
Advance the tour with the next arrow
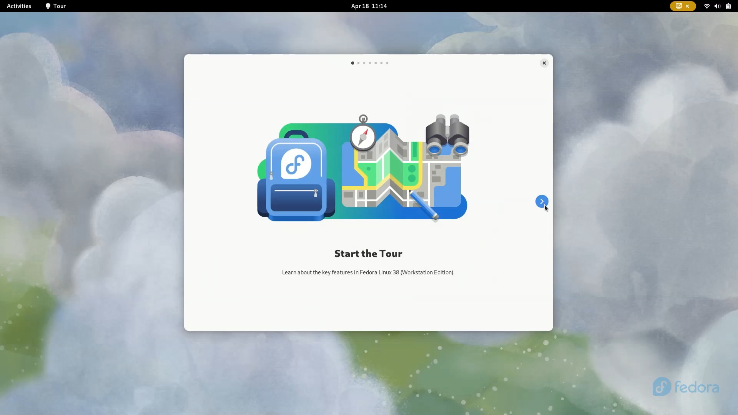[542, 201]
